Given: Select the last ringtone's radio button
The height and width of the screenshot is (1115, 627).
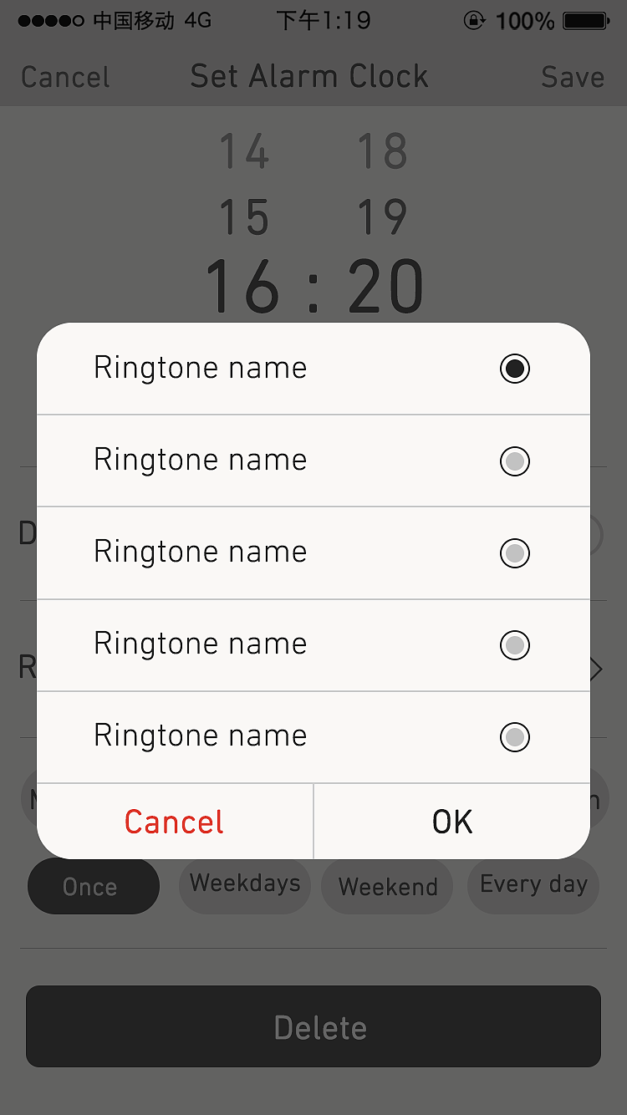Looking at the screenshot, I should [x=514, y=736].
